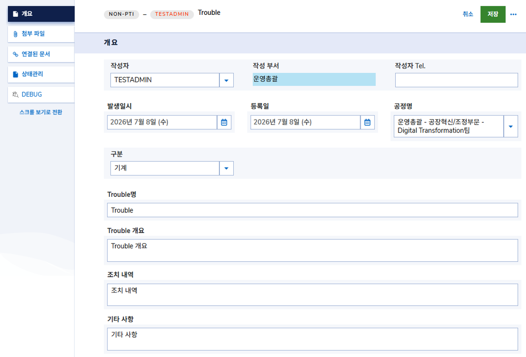526x357 pixels.
Task: Click the bug icon next to DEBUG
Action: (x=15, y=94)
